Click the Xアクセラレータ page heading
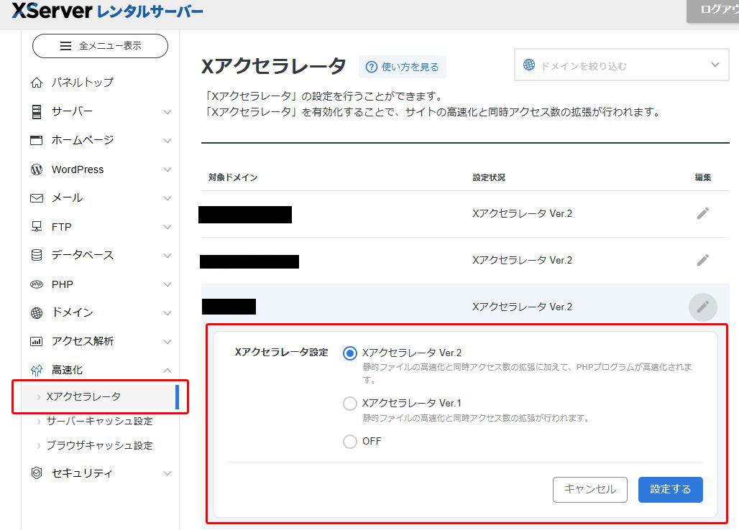Image resolution: width=739 pixels, height=530 pixels. pos(274,66)
